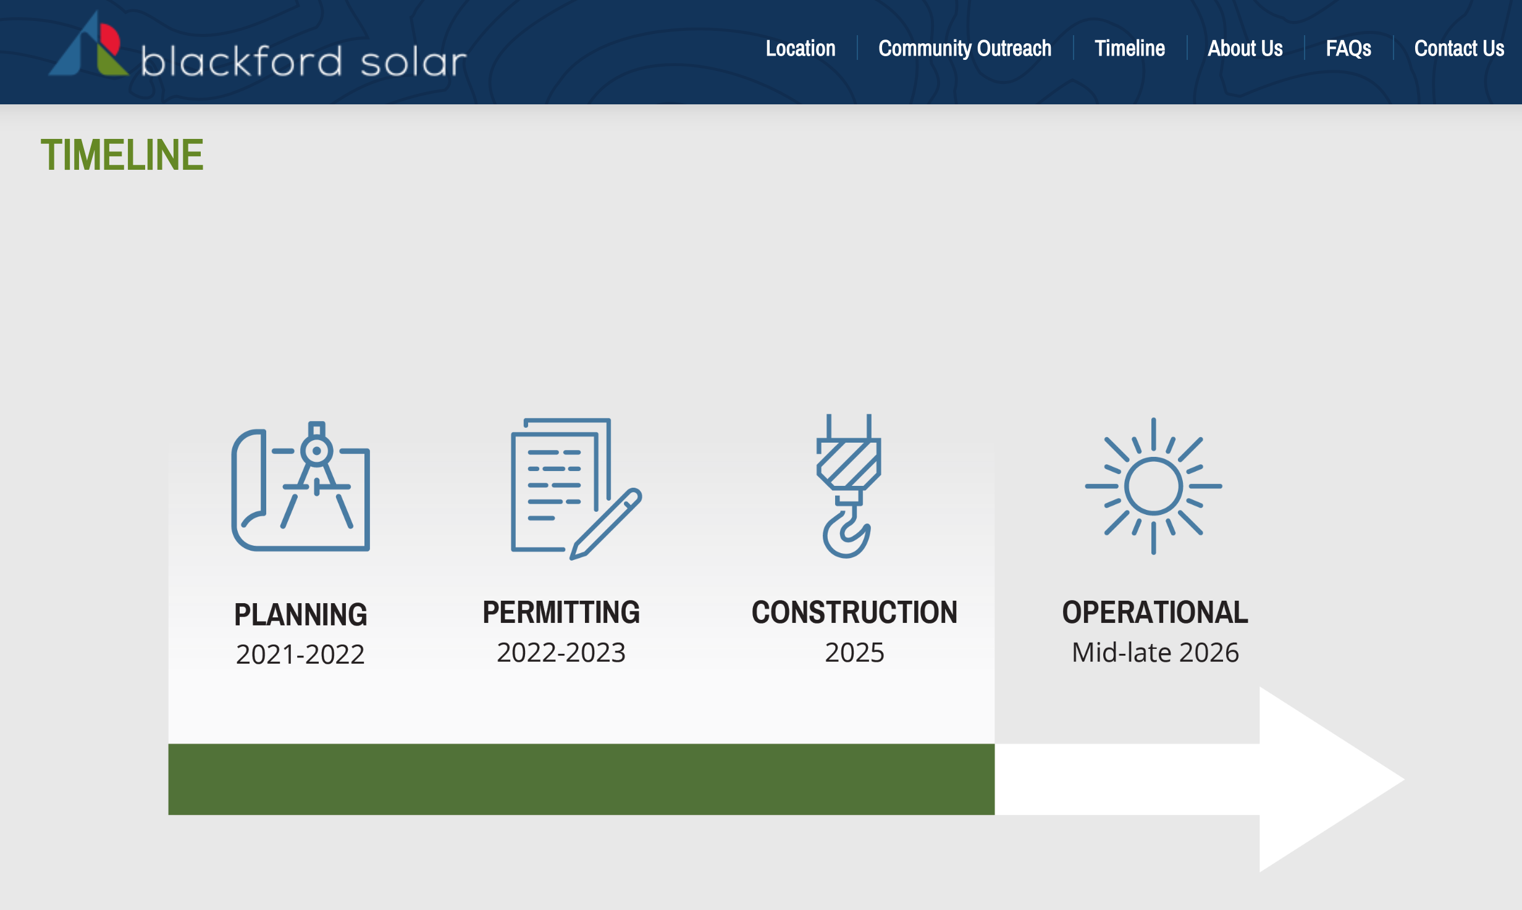Click the Permitting document and pen icon
Image resolution: width=1522 pixels, height=910 pixels.
click(x=576, y=489)
